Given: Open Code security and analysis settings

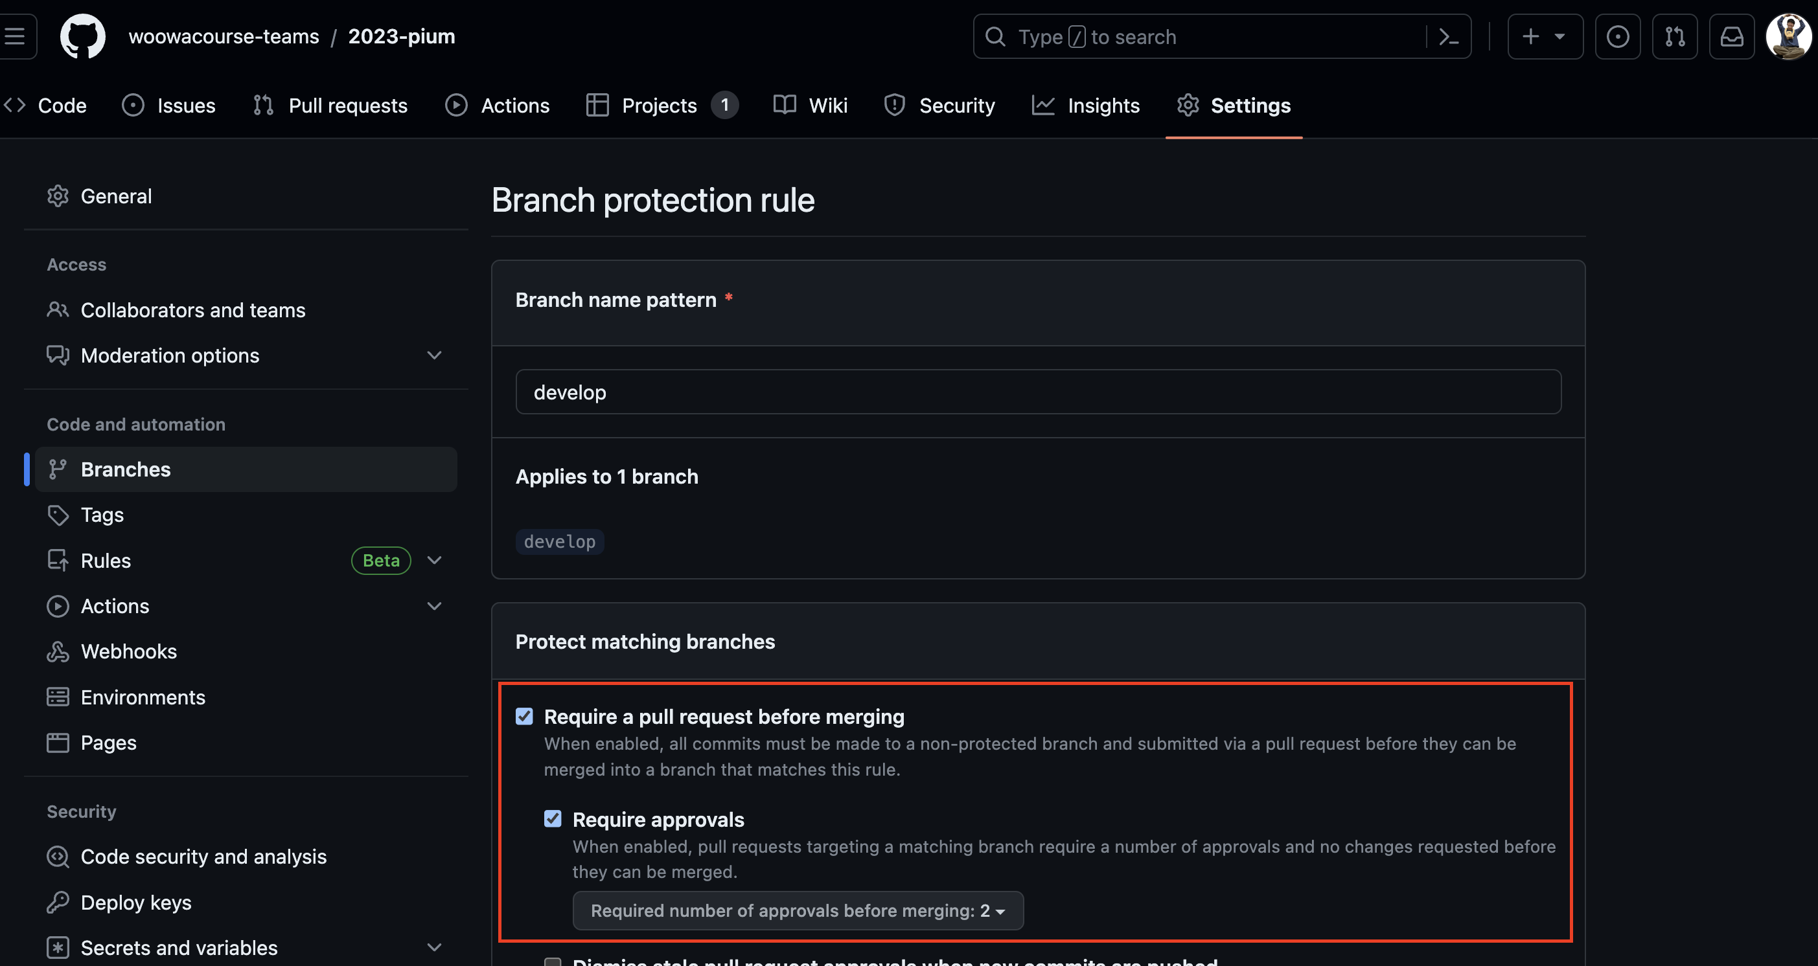Looking at the screenshot, I should 203,857.
